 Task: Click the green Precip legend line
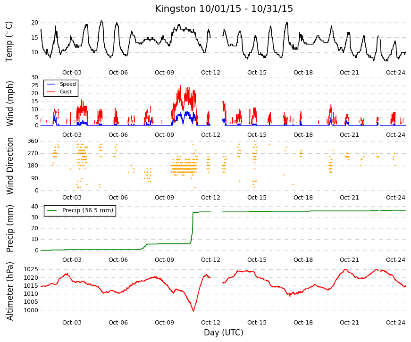click(x=52, y=210)
